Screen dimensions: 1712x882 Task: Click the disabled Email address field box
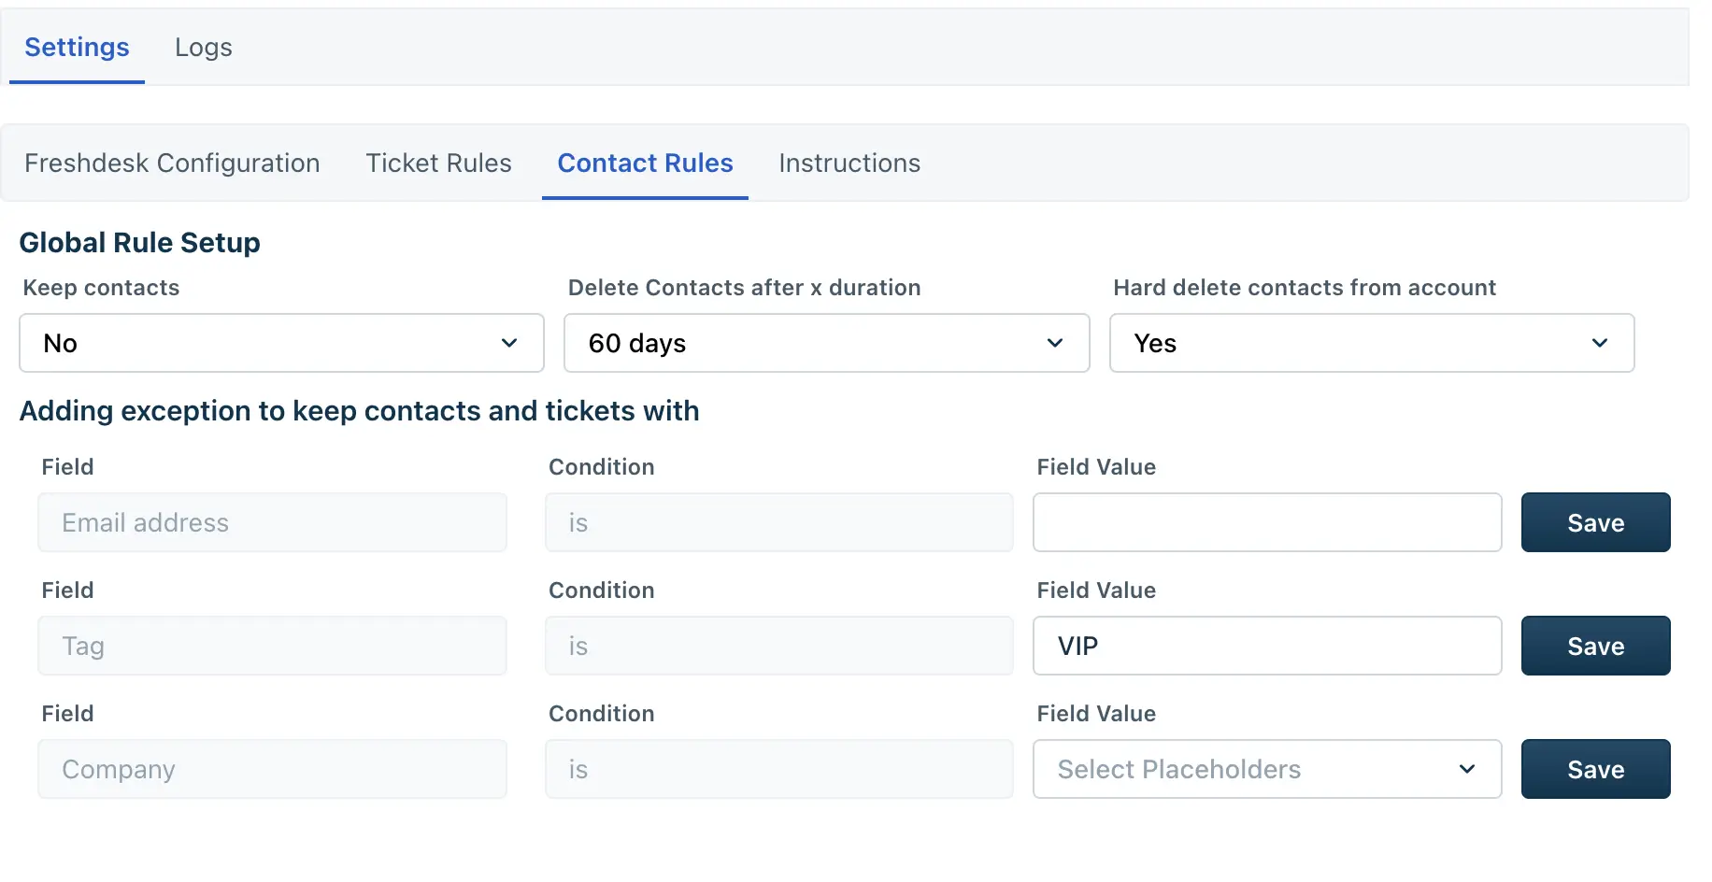coord(272,522)
